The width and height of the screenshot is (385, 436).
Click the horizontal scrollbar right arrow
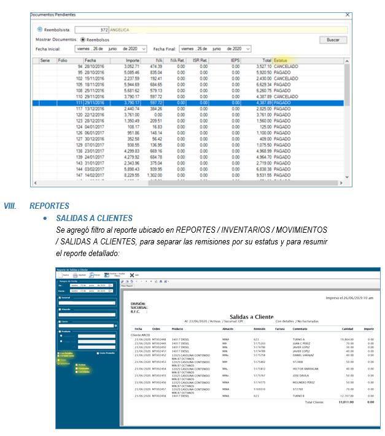click(x=341, y=183)
